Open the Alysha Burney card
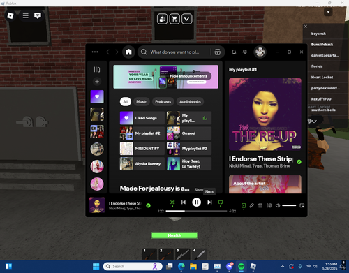Screen dimensions: 349x273 tap(142, 163)
